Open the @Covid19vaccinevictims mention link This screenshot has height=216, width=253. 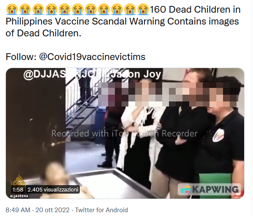click(x=92, y=57)
